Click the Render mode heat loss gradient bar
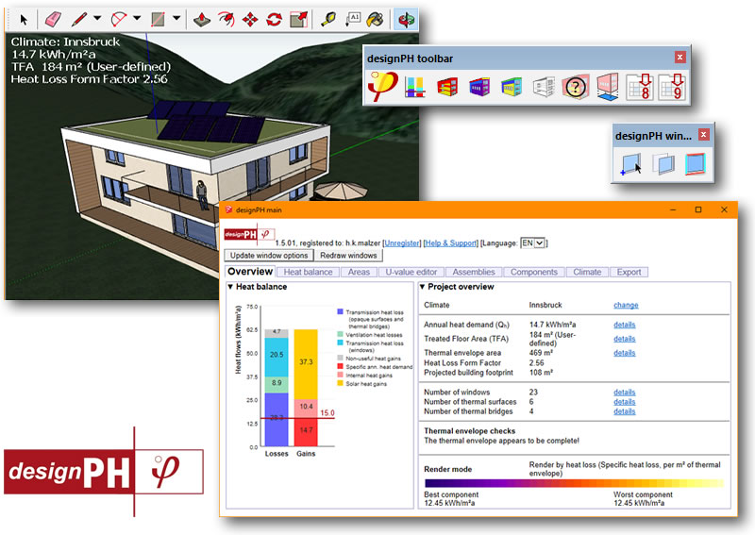The image size is (755, 535). click(x=574, y=483)
